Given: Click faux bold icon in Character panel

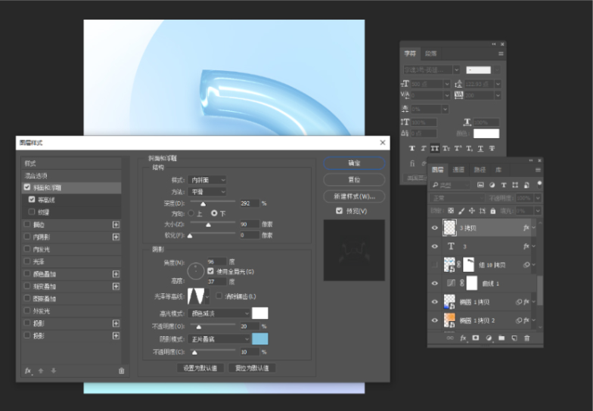Looking at the screenshot, I should 411,148.
